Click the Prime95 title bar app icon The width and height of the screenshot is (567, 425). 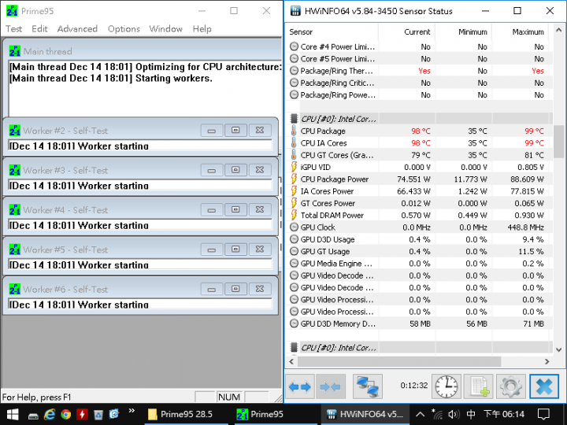[12, 11]
